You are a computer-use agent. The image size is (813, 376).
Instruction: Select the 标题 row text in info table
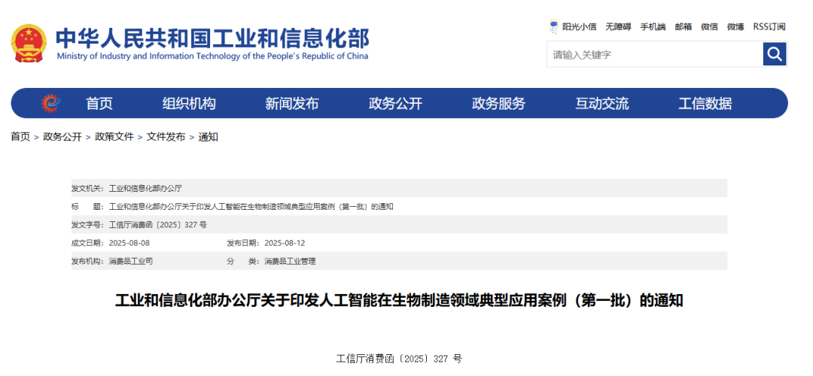[x=251, y=207]
